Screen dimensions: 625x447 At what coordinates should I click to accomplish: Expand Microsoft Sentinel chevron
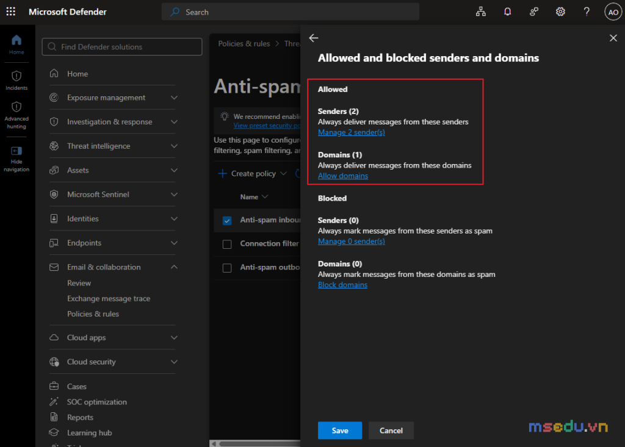coord(174,194)
